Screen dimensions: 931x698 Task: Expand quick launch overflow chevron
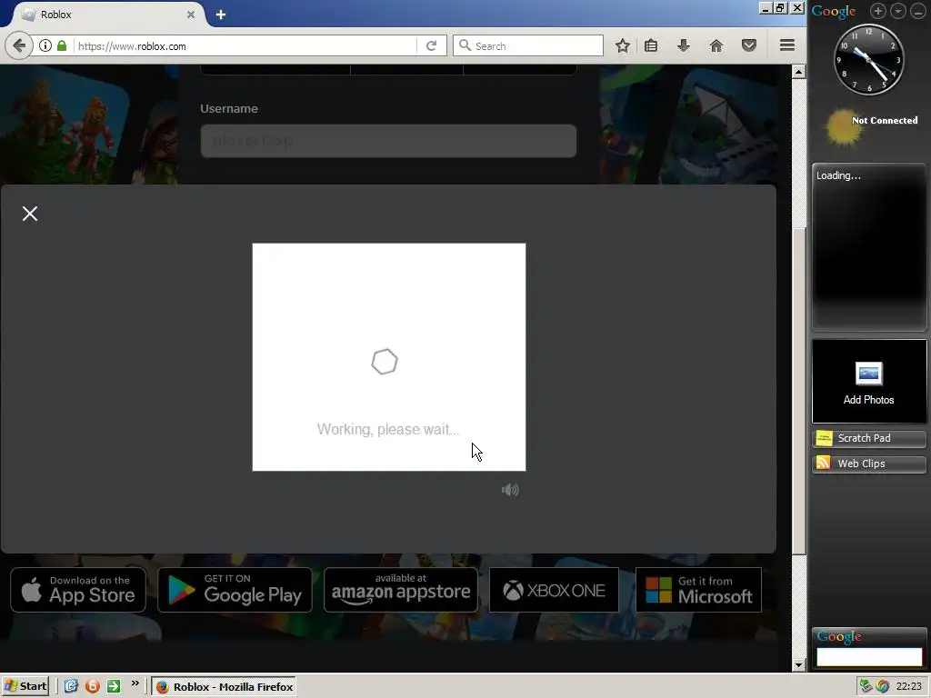click(x=135, y=683)
